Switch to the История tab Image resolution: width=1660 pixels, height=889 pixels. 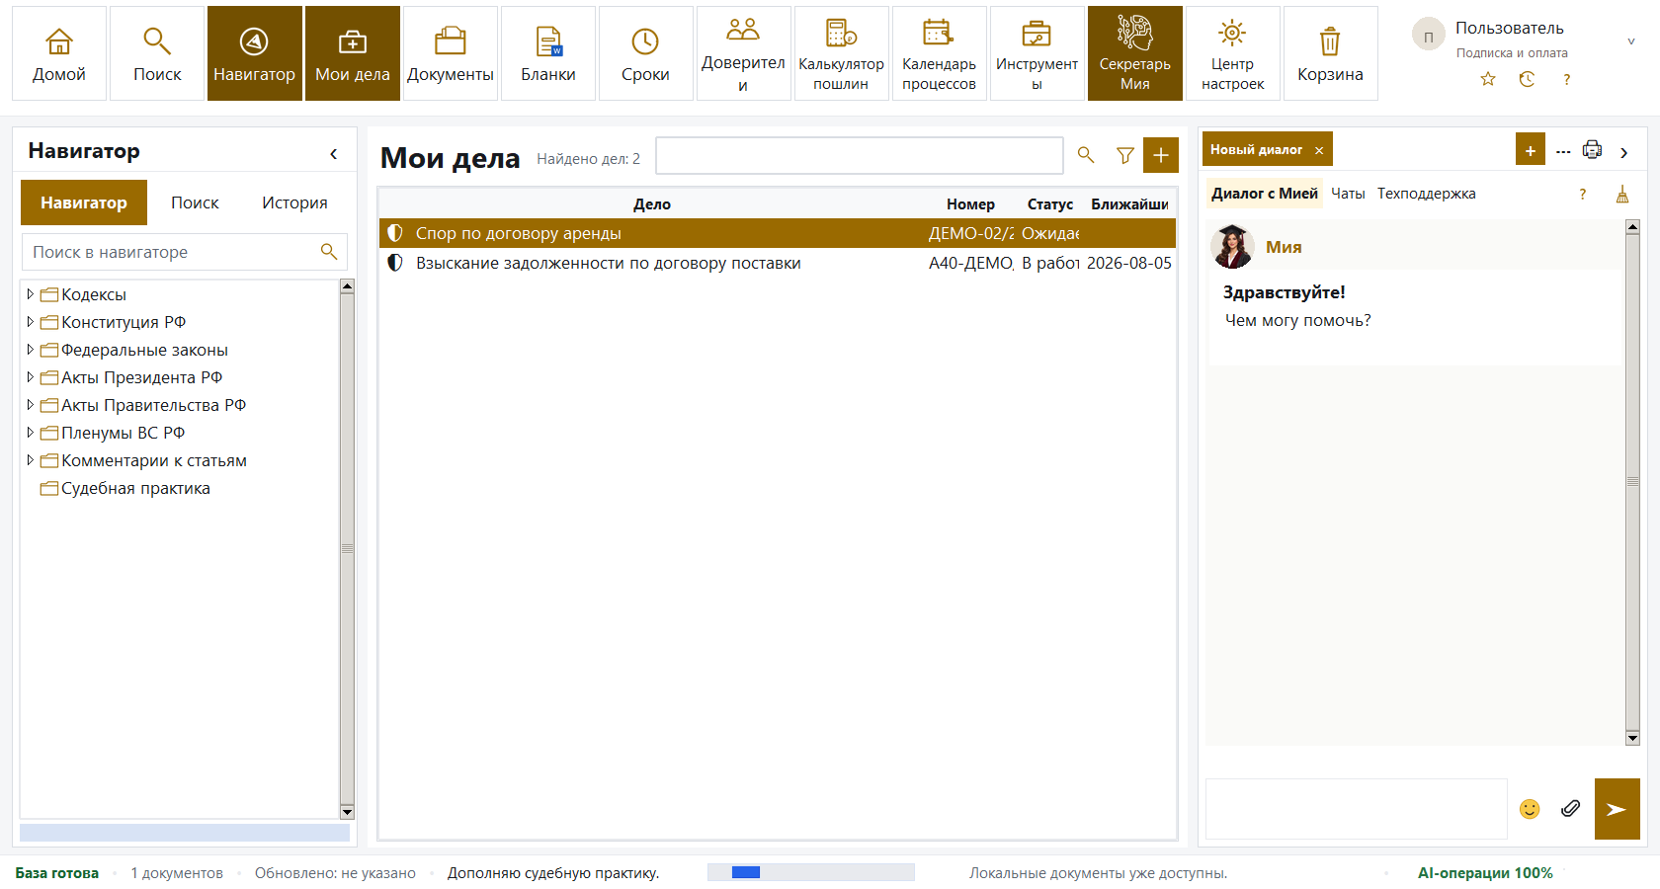[x=294, y=202]
